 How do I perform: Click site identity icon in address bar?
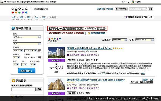click(x=1, y=2)
